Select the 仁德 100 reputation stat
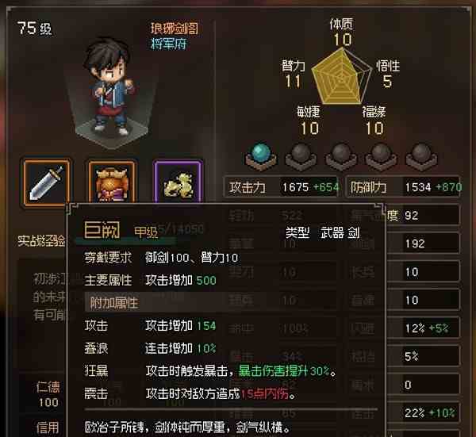The image size is (476, 437). [48, 394]
